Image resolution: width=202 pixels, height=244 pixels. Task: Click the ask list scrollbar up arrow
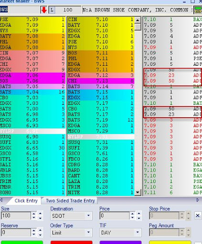click(138, 20)
